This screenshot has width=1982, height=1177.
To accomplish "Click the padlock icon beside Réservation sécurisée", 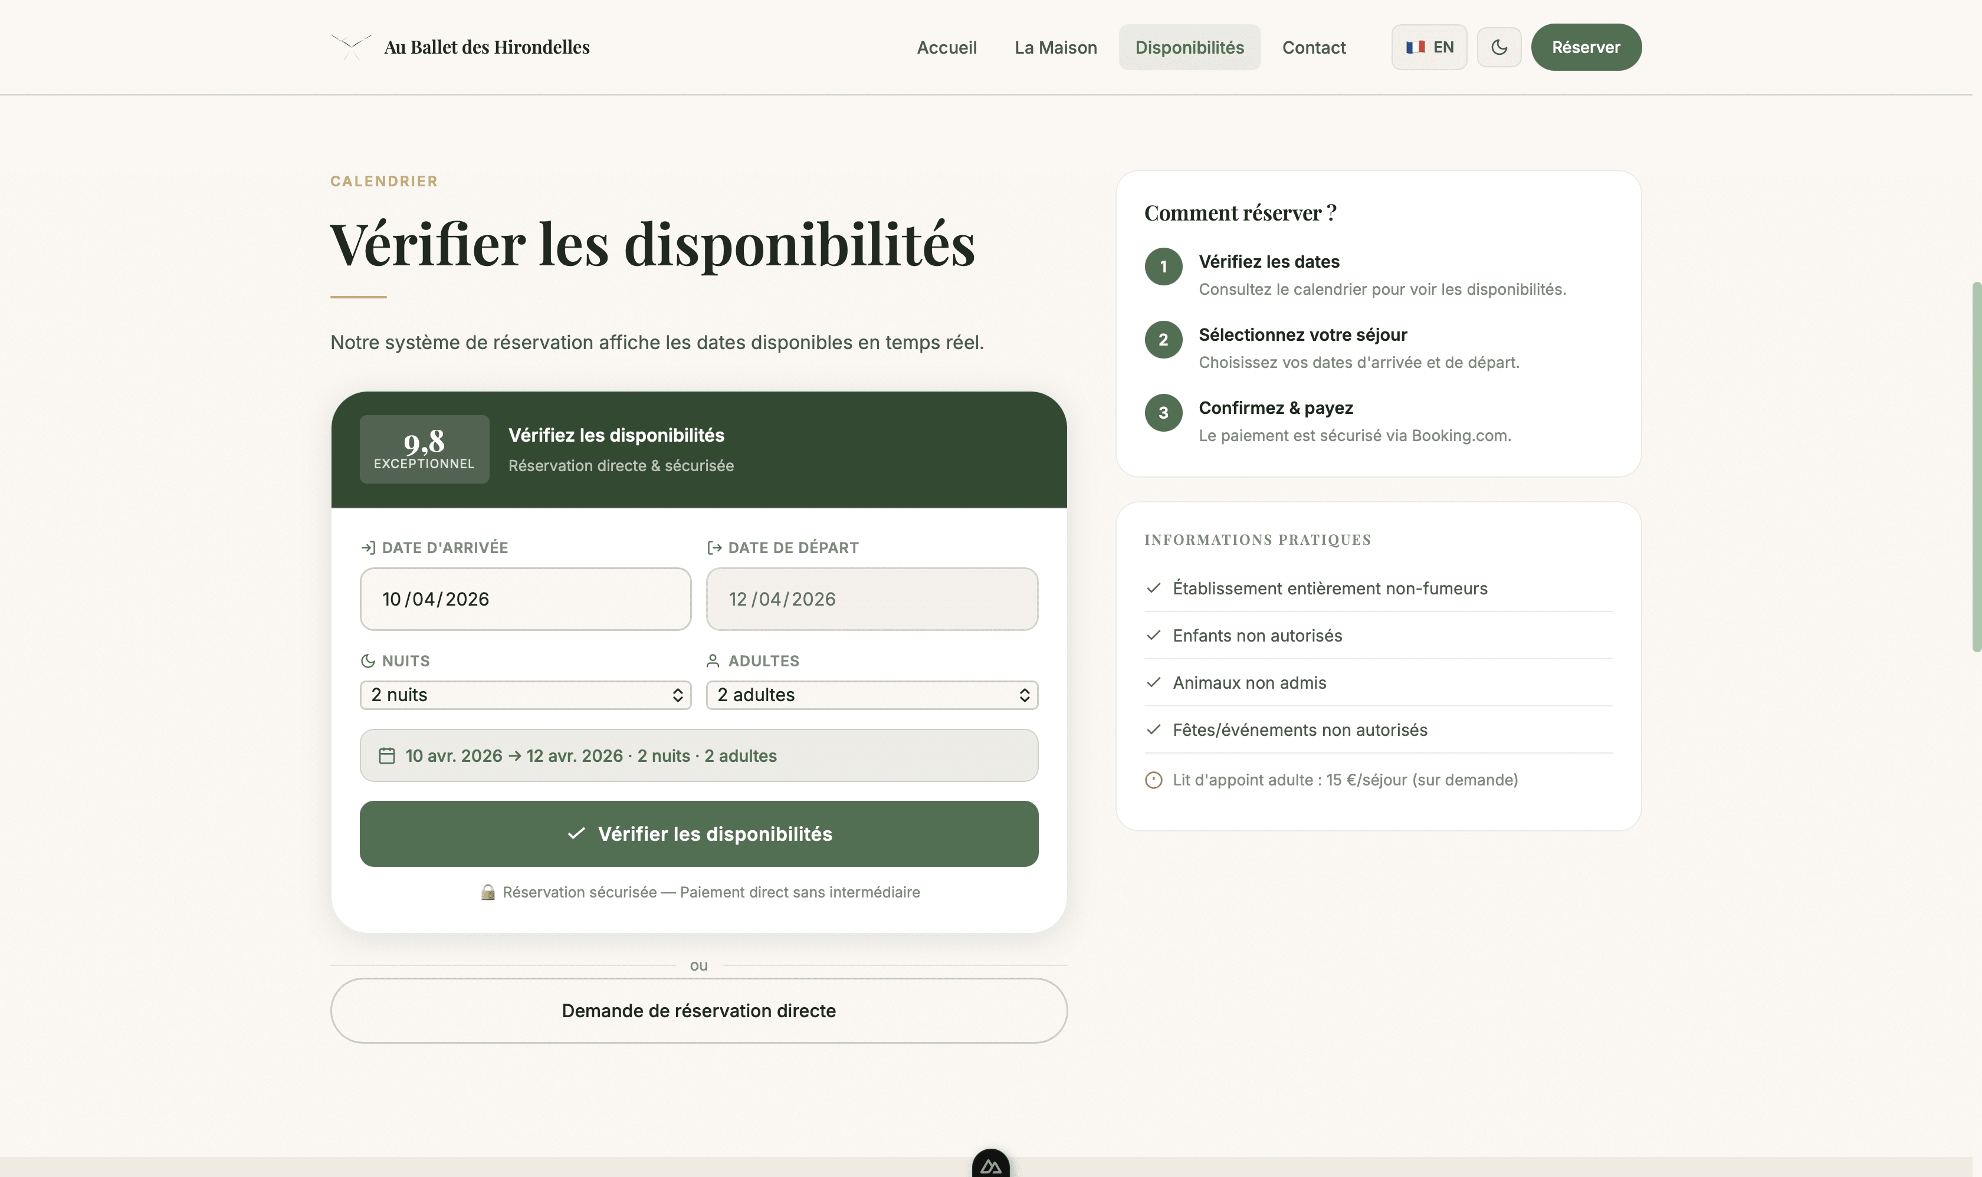I will point(488,892).
